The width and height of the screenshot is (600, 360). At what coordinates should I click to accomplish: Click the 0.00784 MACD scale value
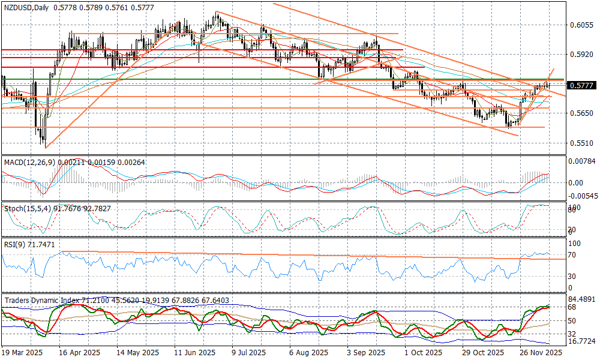click(583, 161)
